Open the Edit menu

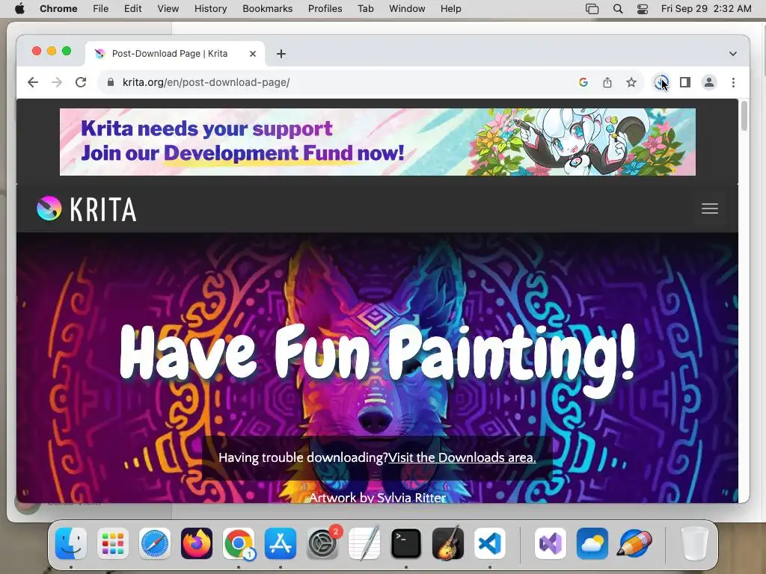click(132, 9)
